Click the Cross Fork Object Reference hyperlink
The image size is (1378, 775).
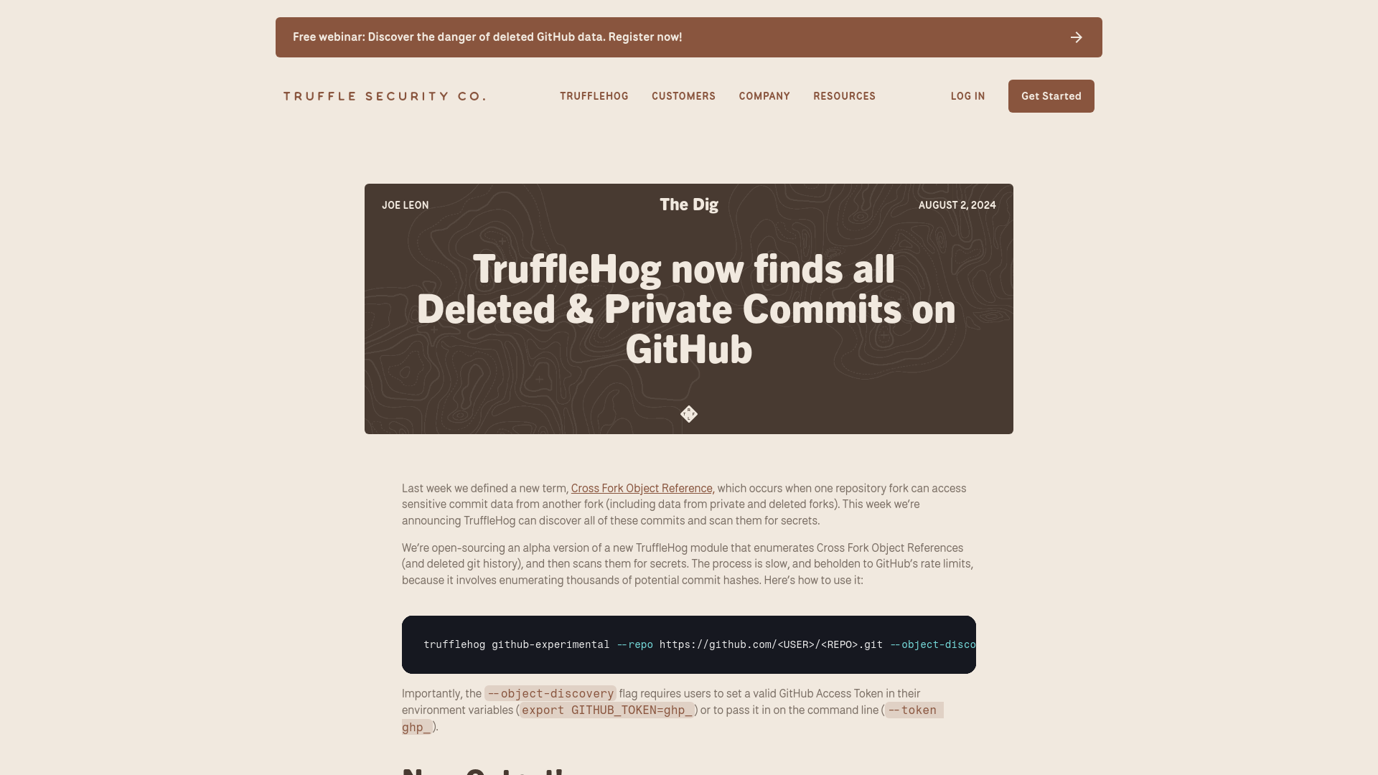pyautogui.click(x=641, y=487)
